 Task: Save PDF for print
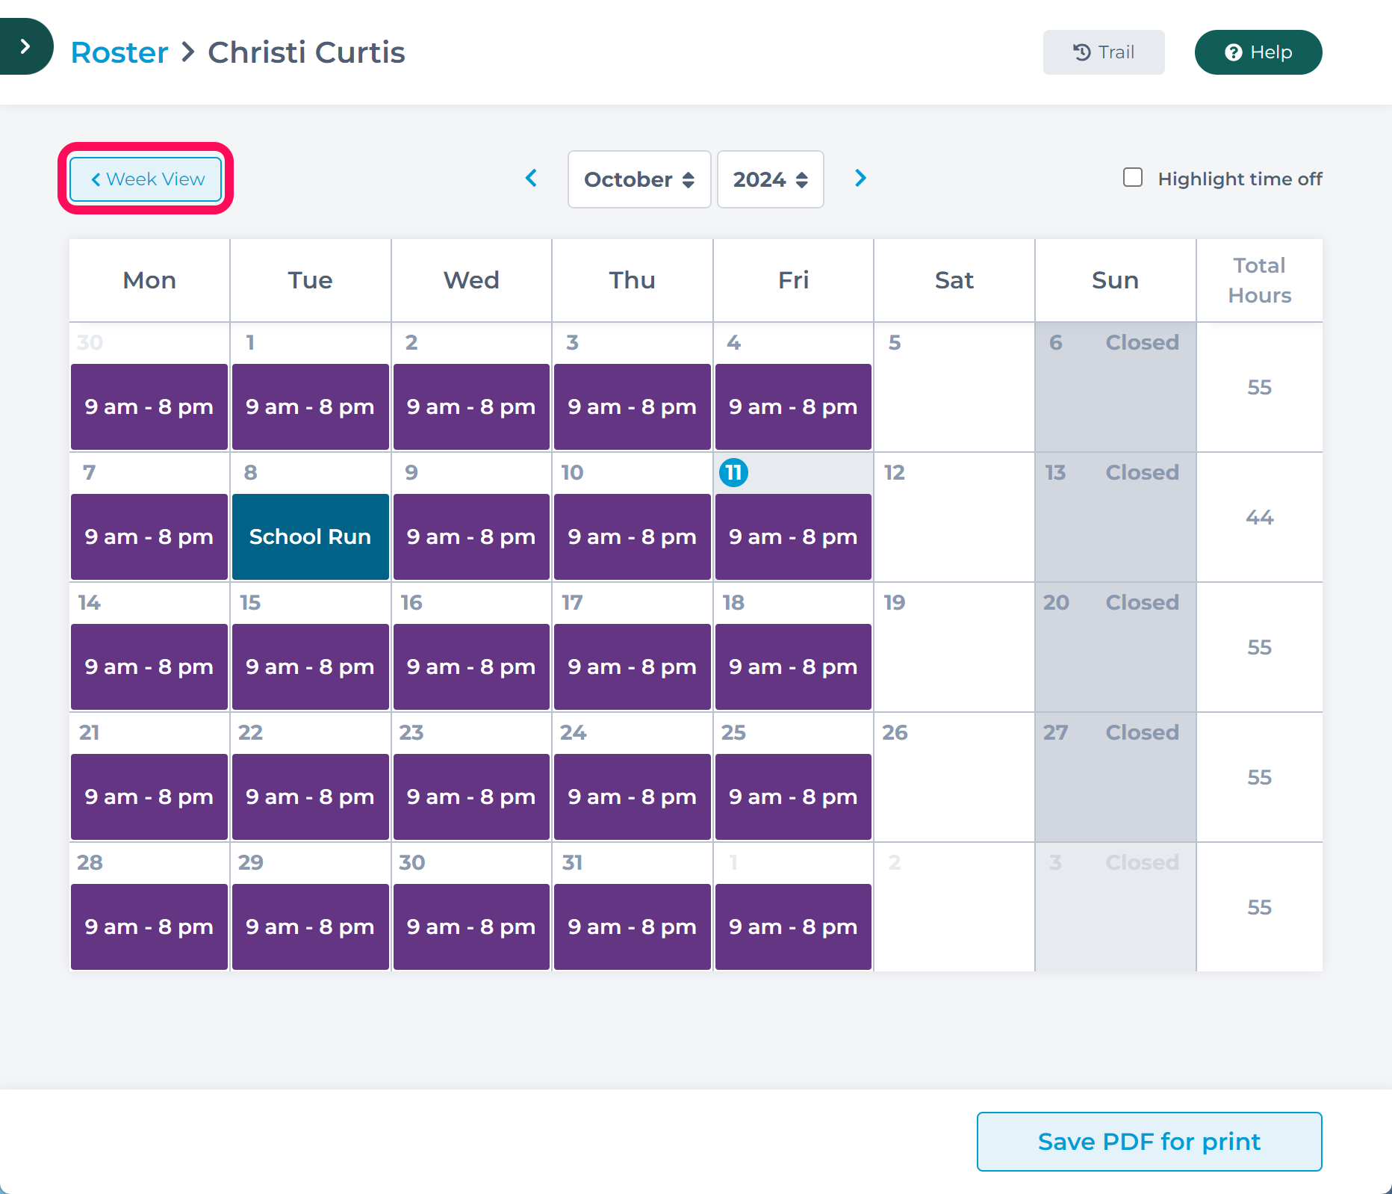point(1149,1142)
